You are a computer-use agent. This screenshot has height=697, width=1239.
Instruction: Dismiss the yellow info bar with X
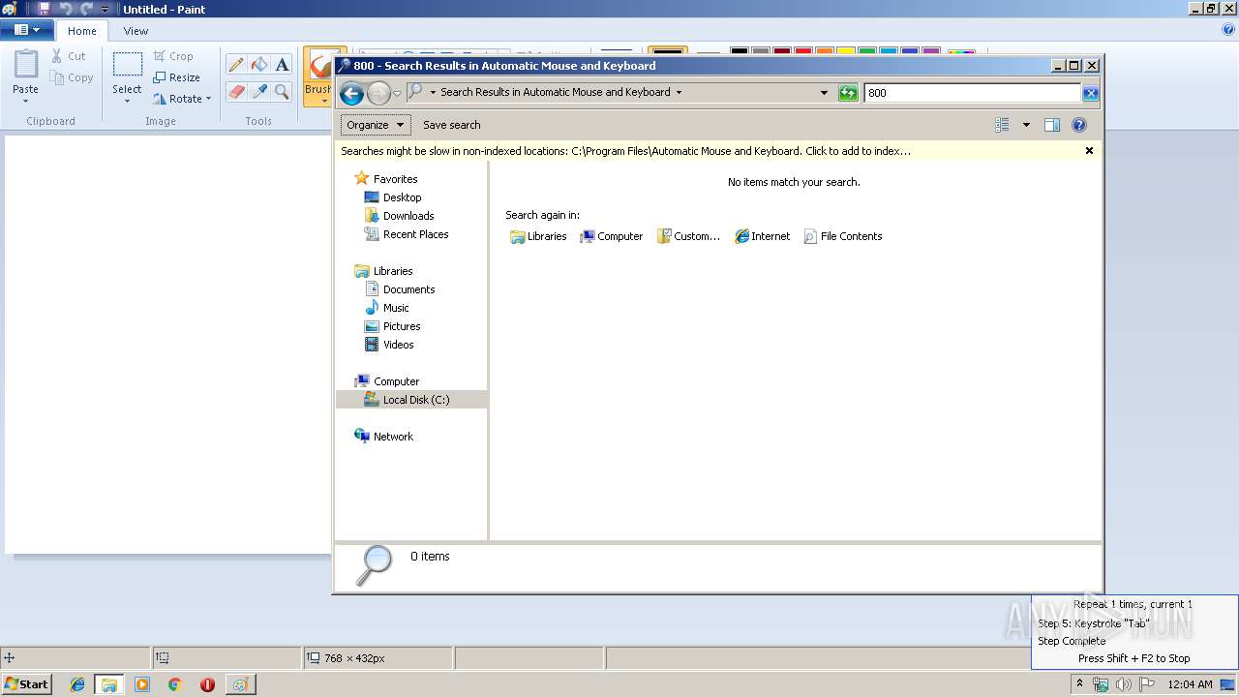click(1089, 151)
